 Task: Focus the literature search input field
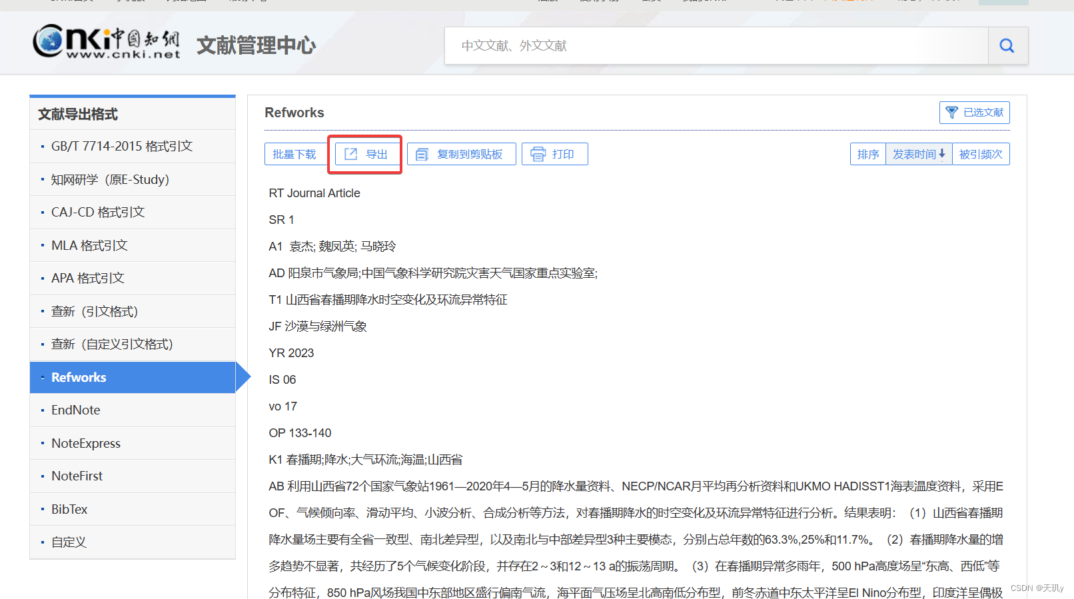(716, 46)
